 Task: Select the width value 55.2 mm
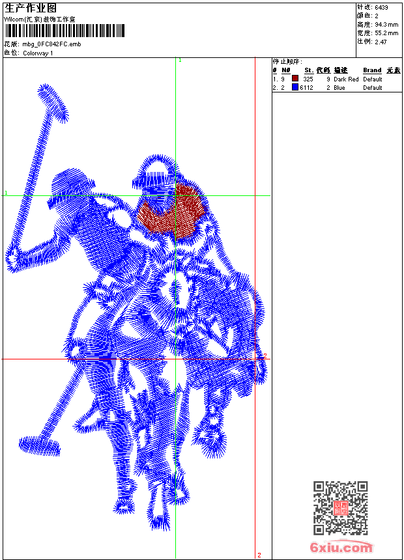click(386, 33)
